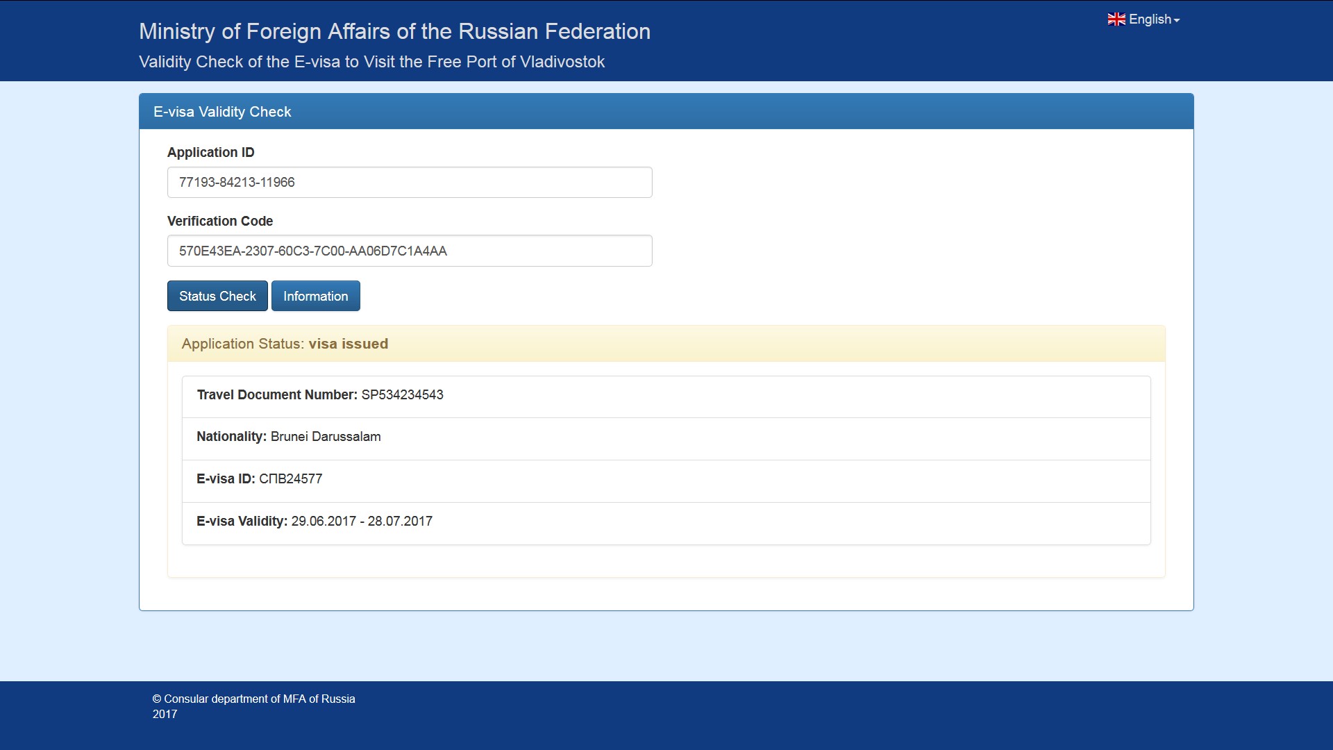
Task: Click the 2017 text in the footer
Action: pyautogui.click(x=165, y=714)
